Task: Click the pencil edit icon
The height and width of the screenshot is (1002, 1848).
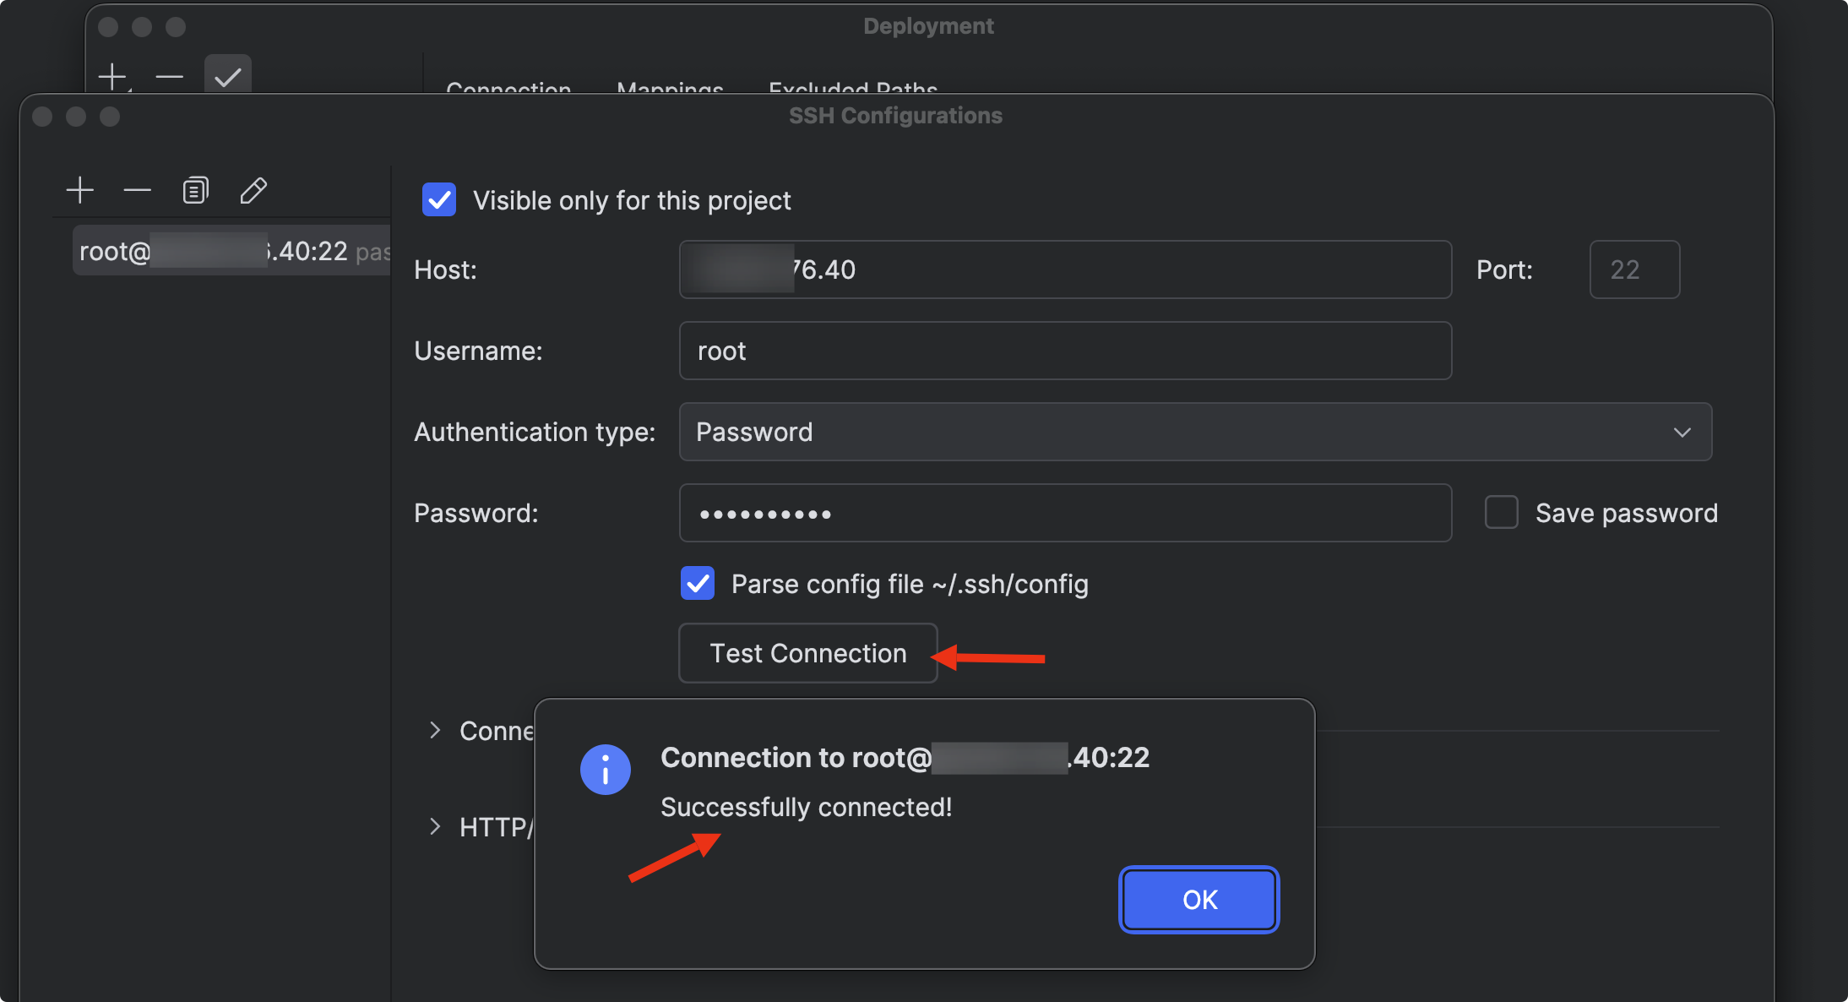Action: pos(253,190)
